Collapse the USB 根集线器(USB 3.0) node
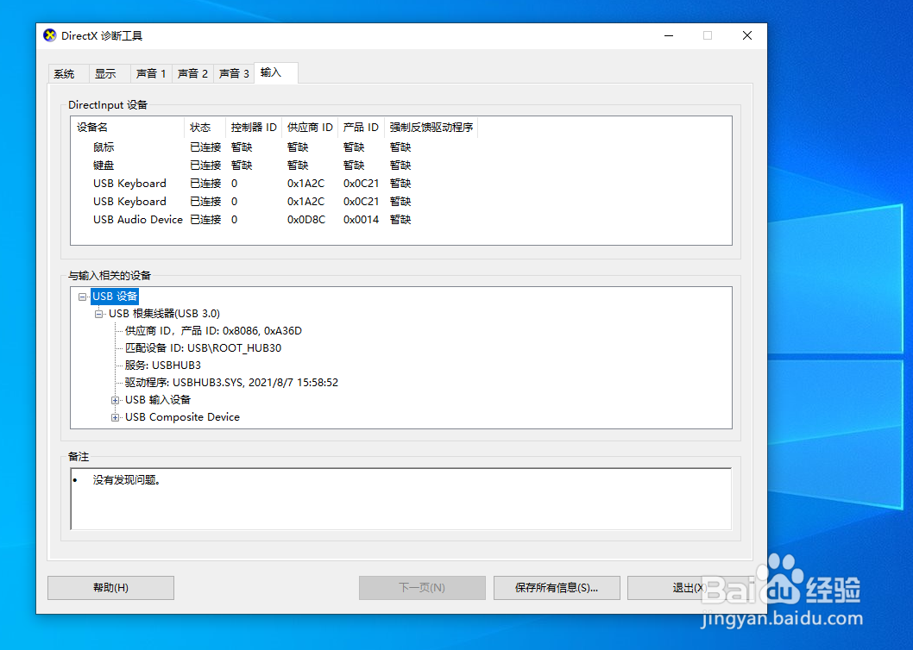This screenshot has width=913, height=650. (x=98, y=315)
